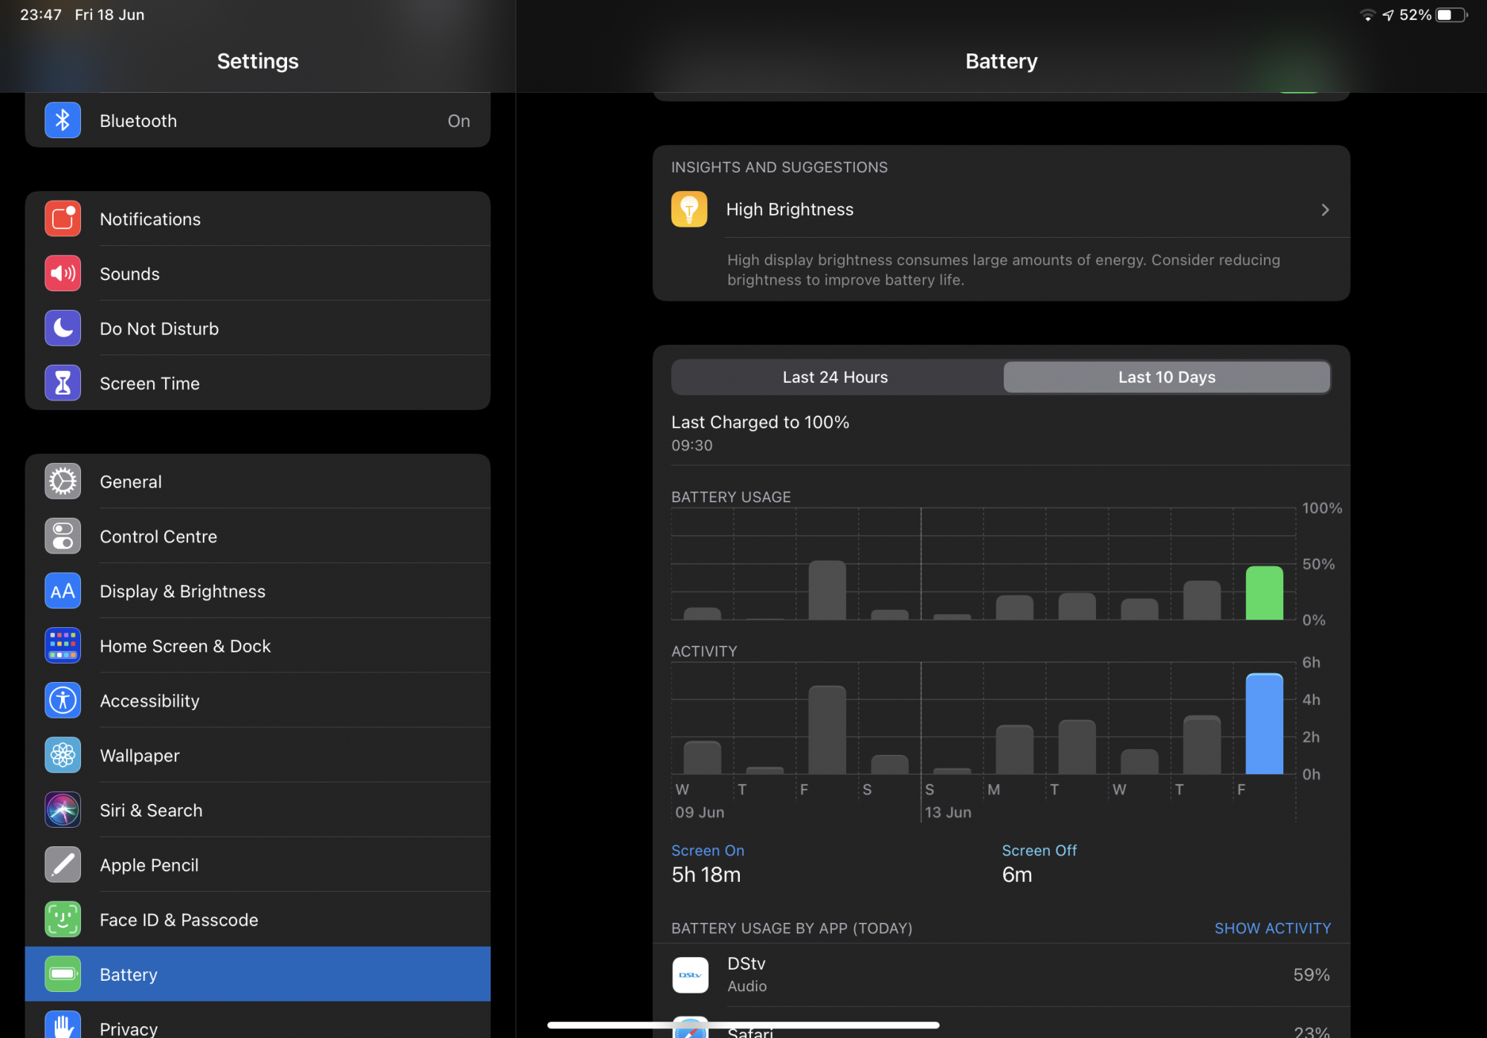The image size is (1487, 1038).
Task: Tap the Control Centre switches icon
Action: coord(62,536)
